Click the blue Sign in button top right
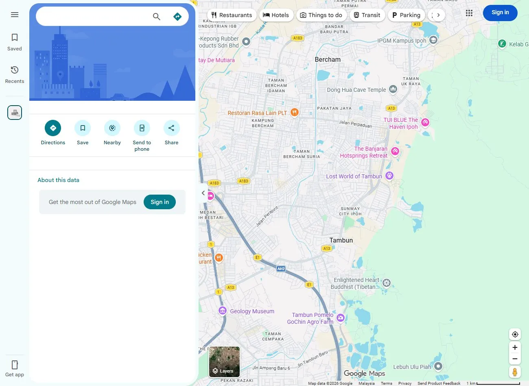This screenshot has height=386, width=529. click(x=500, y=13)
